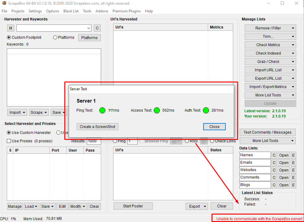Viewport: 304px width, 222px height.
Task: Click the proxy Edit button
Action: [62, 206]
